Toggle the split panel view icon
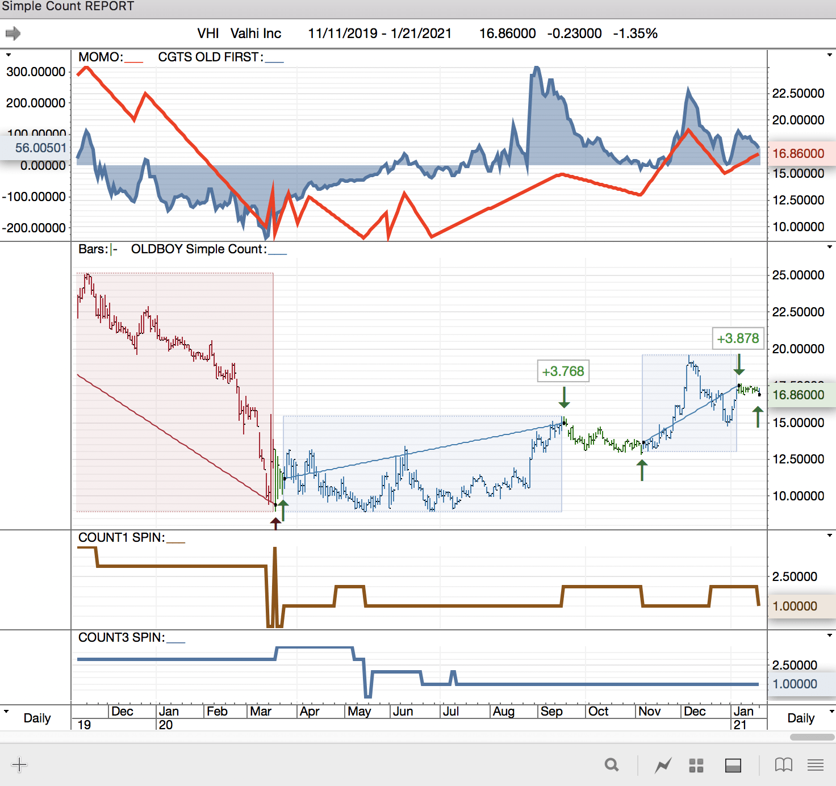This screenshot has width=836, height=786. pos(733,766)
